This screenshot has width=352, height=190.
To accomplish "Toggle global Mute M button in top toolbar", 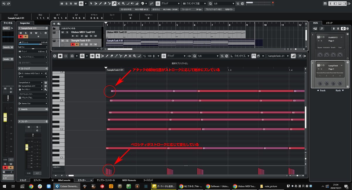I will (x=62, y=4).
